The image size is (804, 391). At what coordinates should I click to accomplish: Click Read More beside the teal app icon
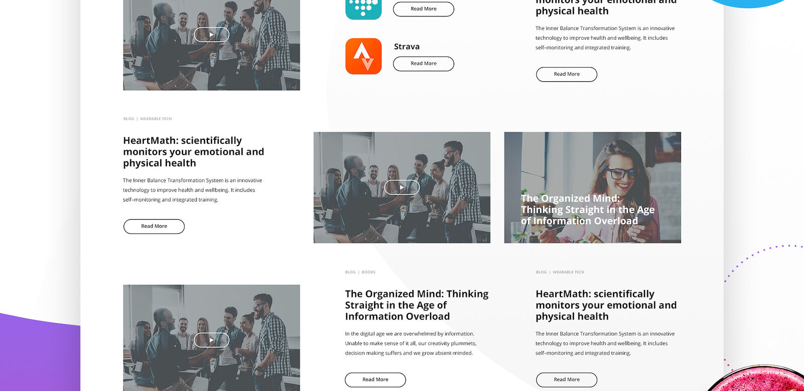click(x=424, y=9)
